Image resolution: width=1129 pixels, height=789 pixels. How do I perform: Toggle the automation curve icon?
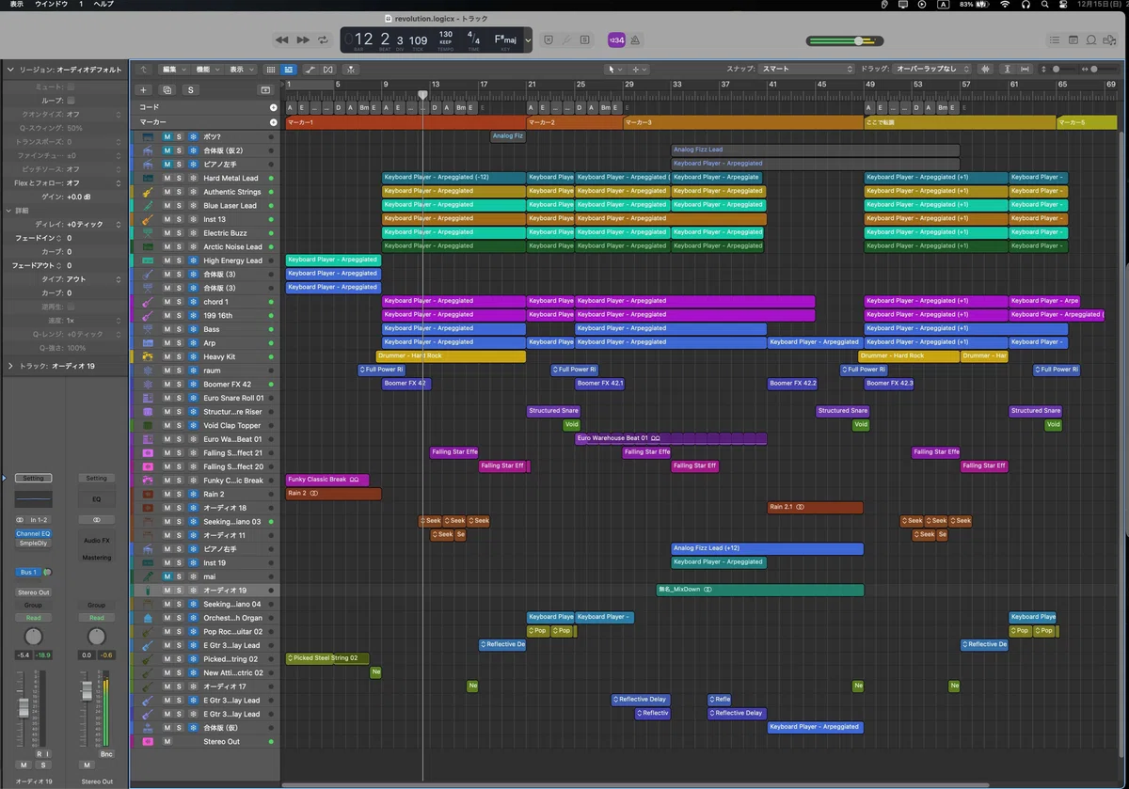pyautogui.click(x=310, y=70)
